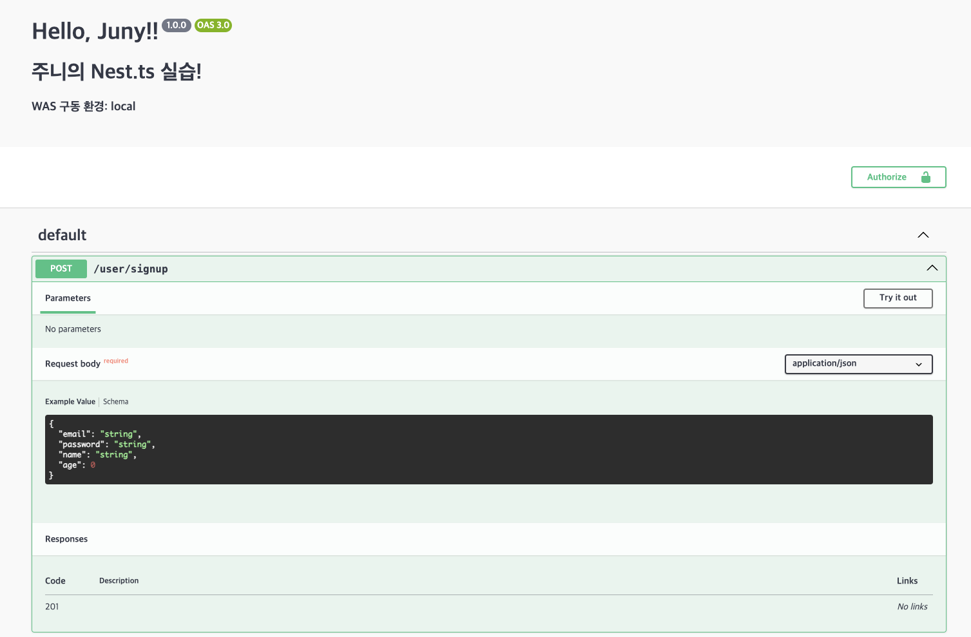Select the Example Value tab
This screenshot has width=971, height=637.
(x=70, y=402)
